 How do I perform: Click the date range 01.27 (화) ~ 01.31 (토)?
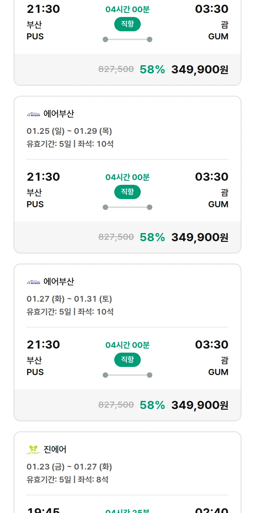(69, 299)
